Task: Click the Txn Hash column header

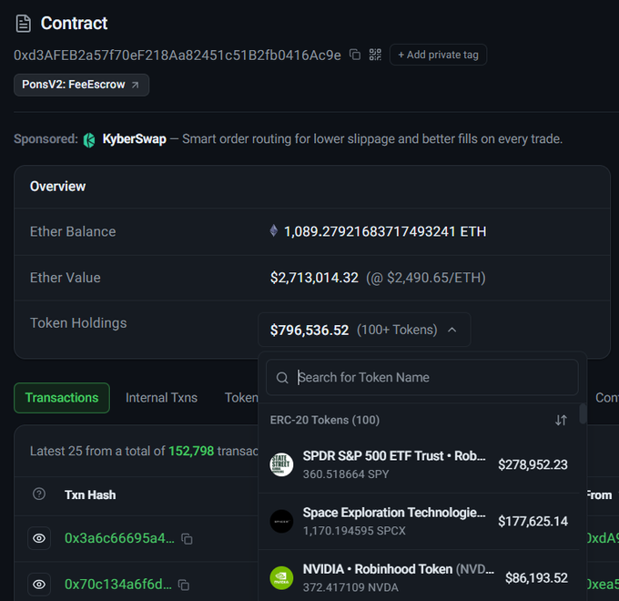Action: pyautogui.click(x=90, y=494)
